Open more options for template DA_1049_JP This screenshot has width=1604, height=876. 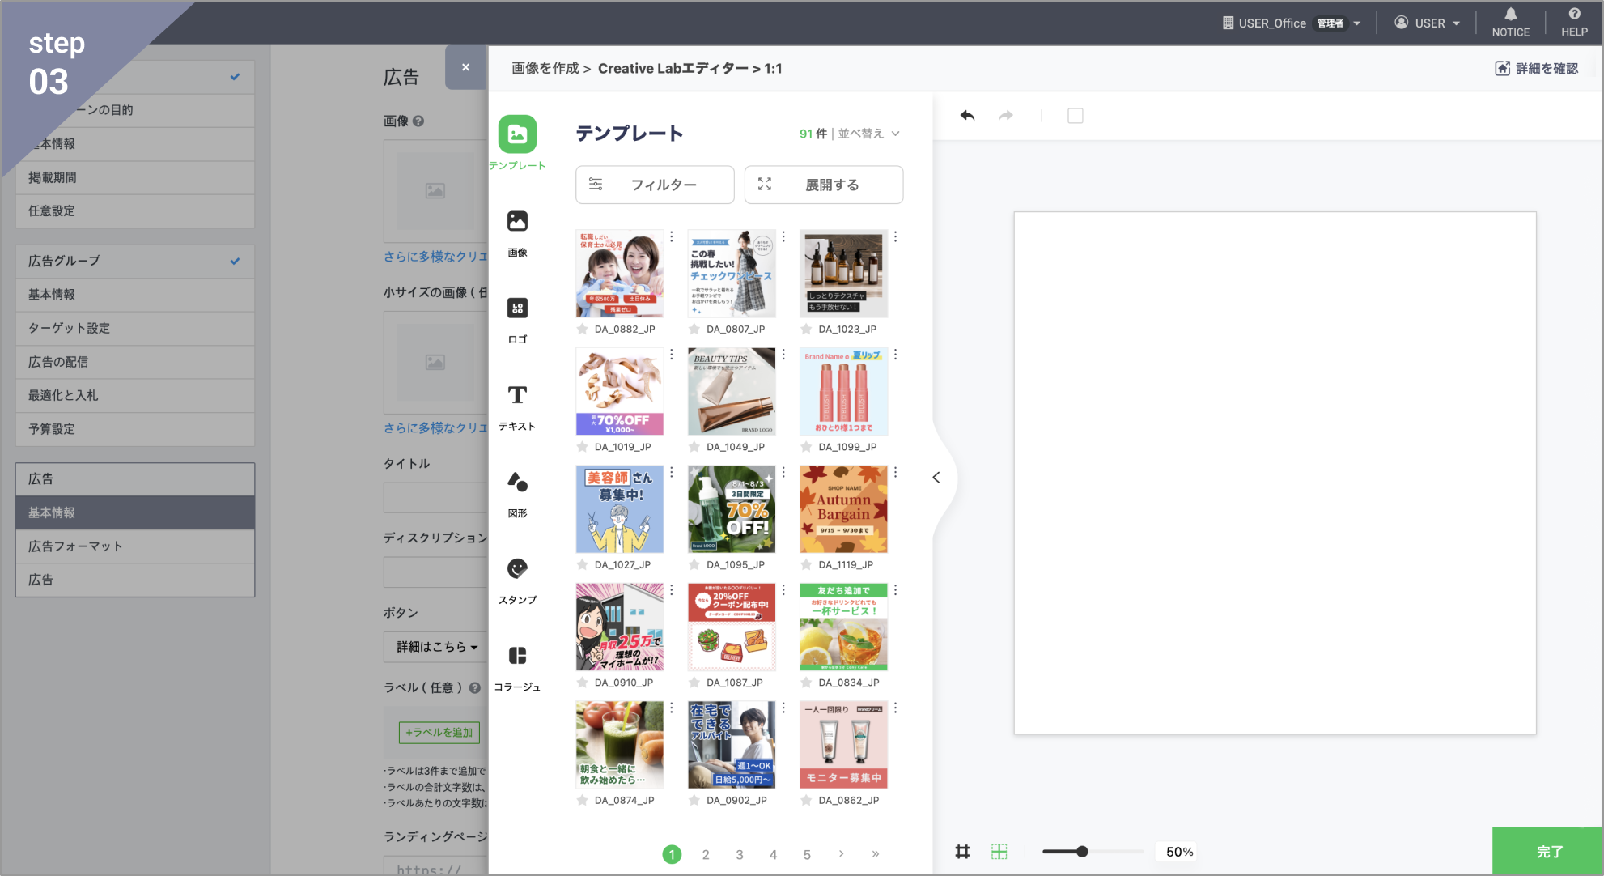coord(783,354)
